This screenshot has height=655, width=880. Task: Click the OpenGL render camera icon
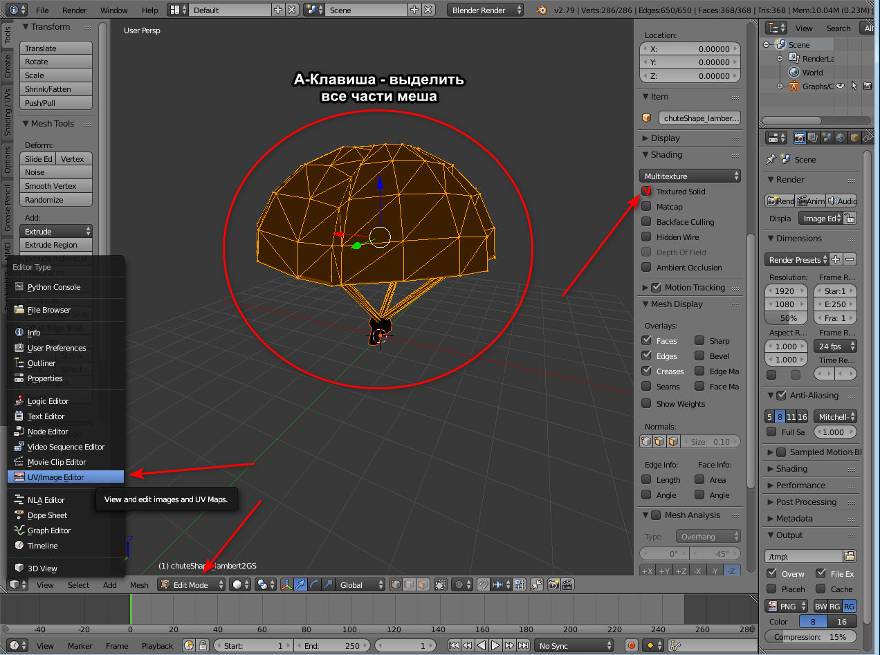click(553, 584)
